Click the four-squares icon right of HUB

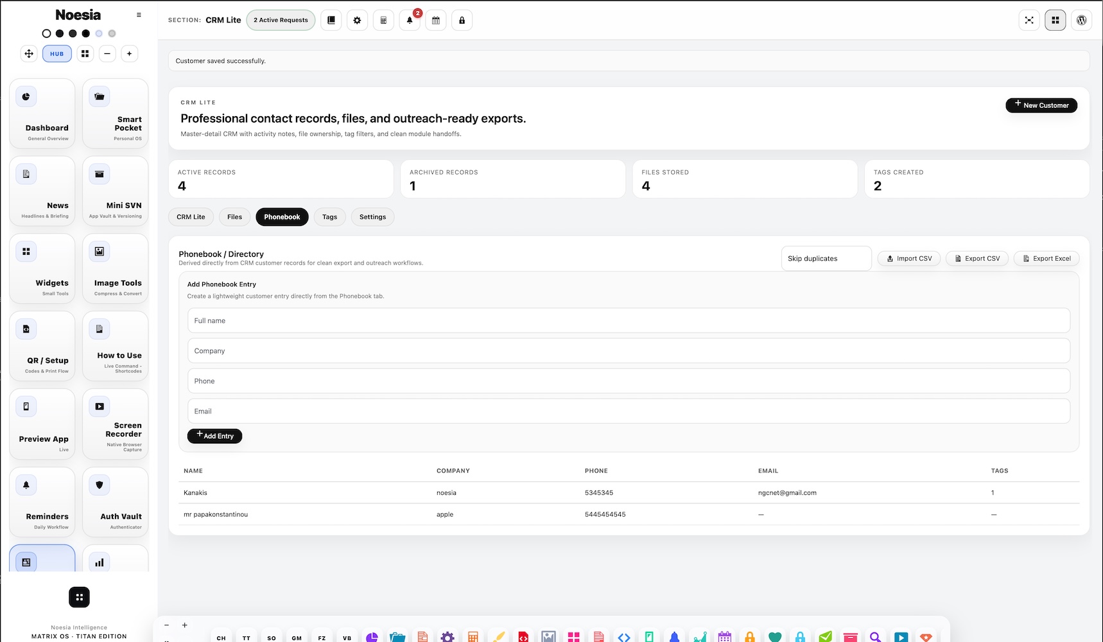click(x=85, y=54)
